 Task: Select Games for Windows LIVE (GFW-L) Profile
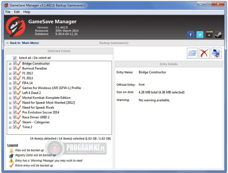(52, 88)
